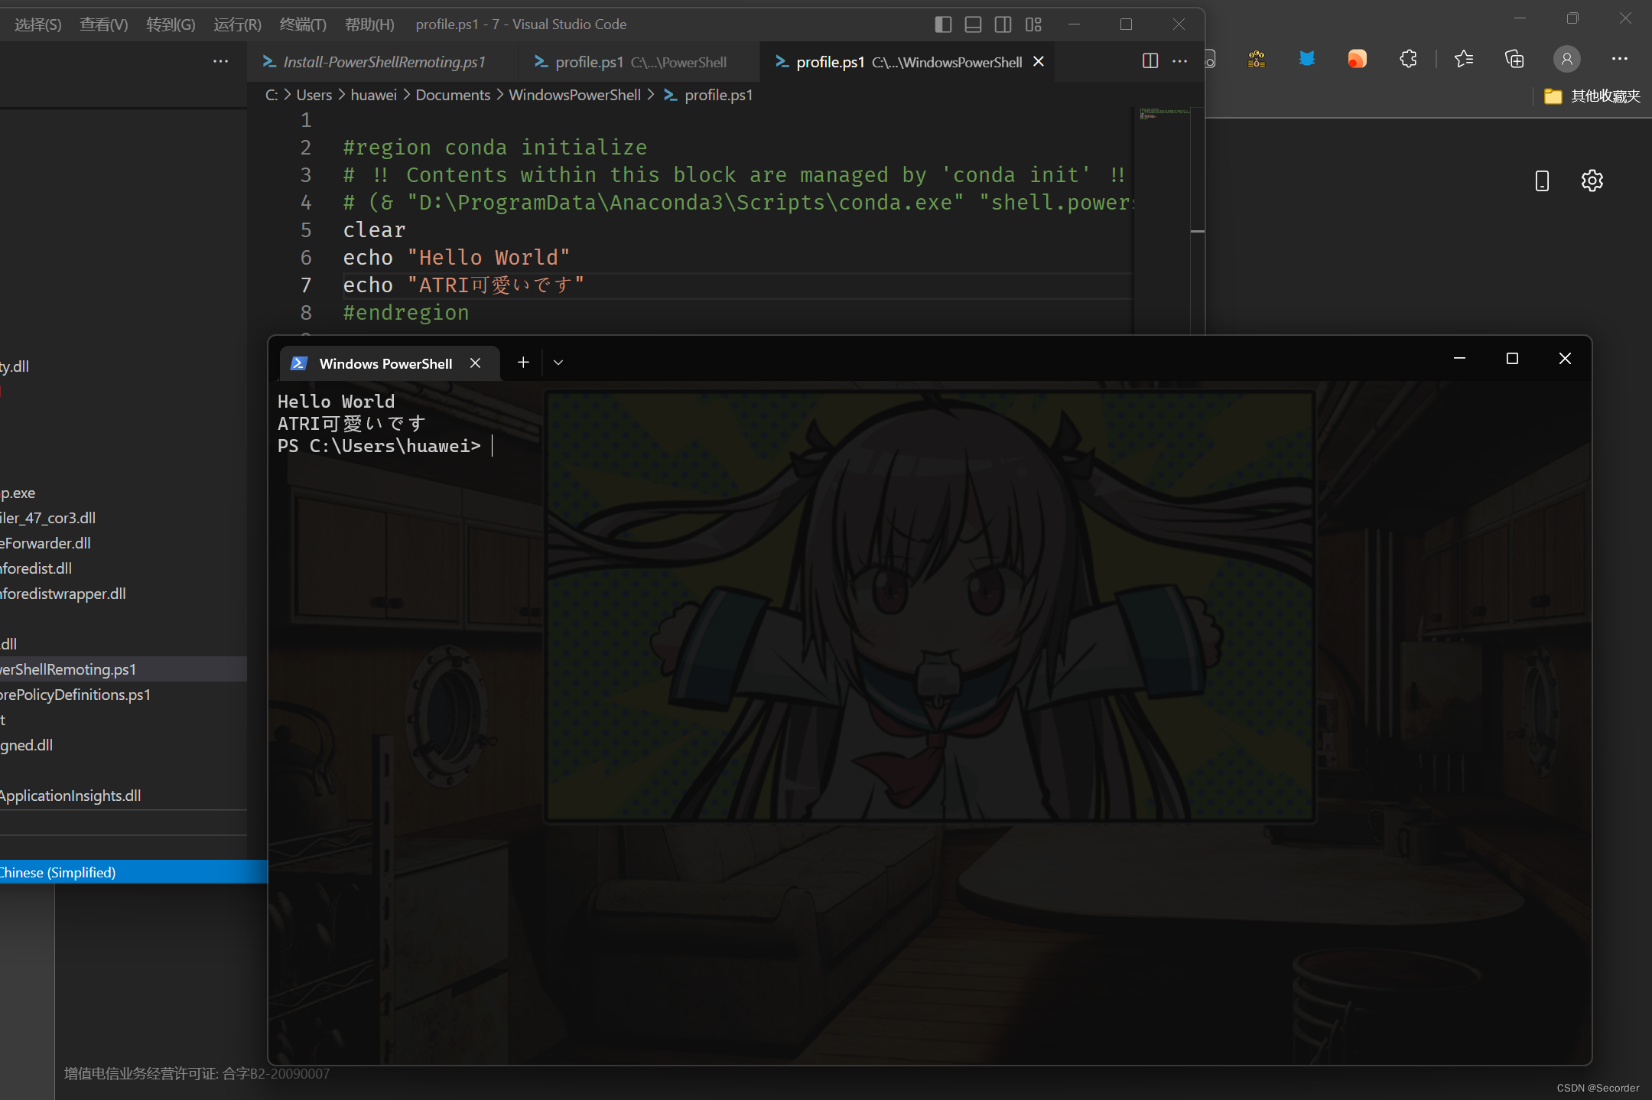This screenshot has height=1100, width=1652.
Task: Click WindowsPowerShell in breadcrumb path
Action: (x=574, y=95)
